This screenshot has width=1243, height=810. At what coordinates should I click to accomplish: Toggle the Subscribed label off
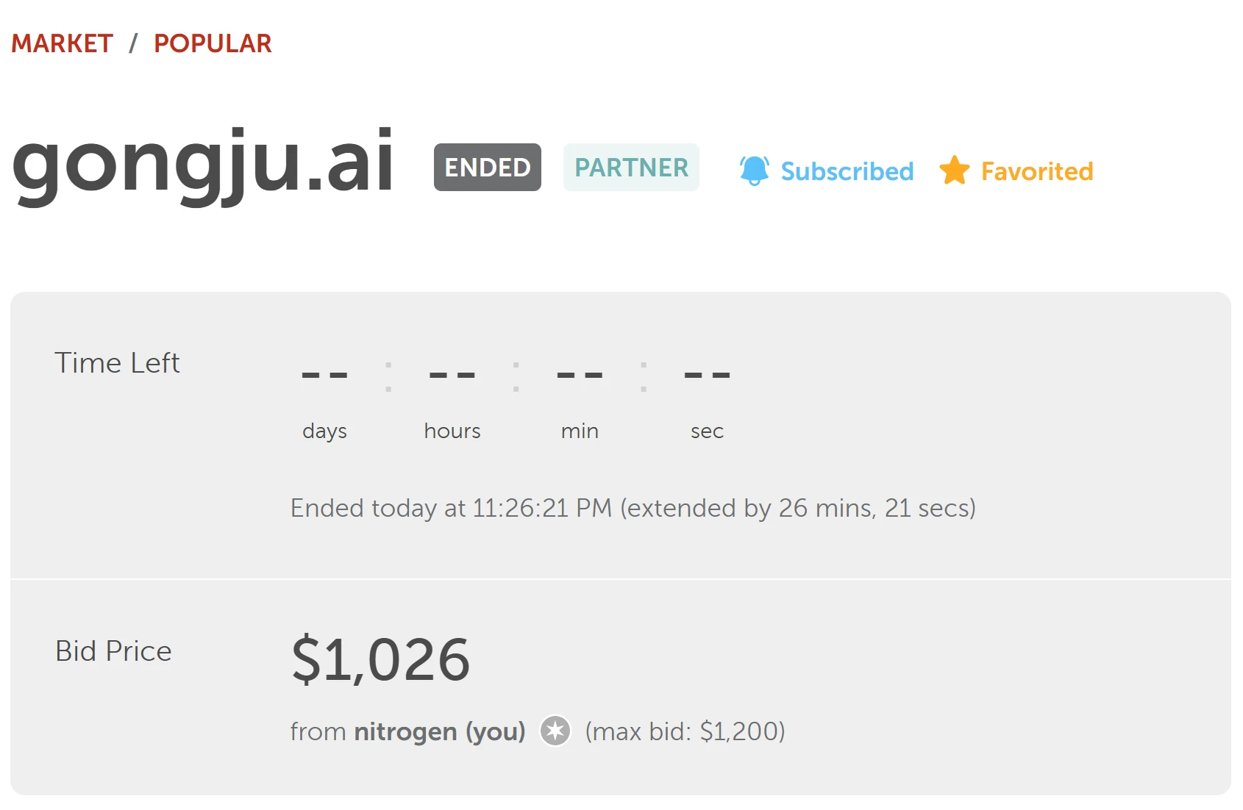click(x=847, y=171)
